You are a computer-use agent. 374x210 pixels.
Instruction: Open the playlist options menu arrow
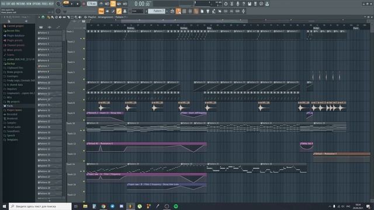pos(39,17)
